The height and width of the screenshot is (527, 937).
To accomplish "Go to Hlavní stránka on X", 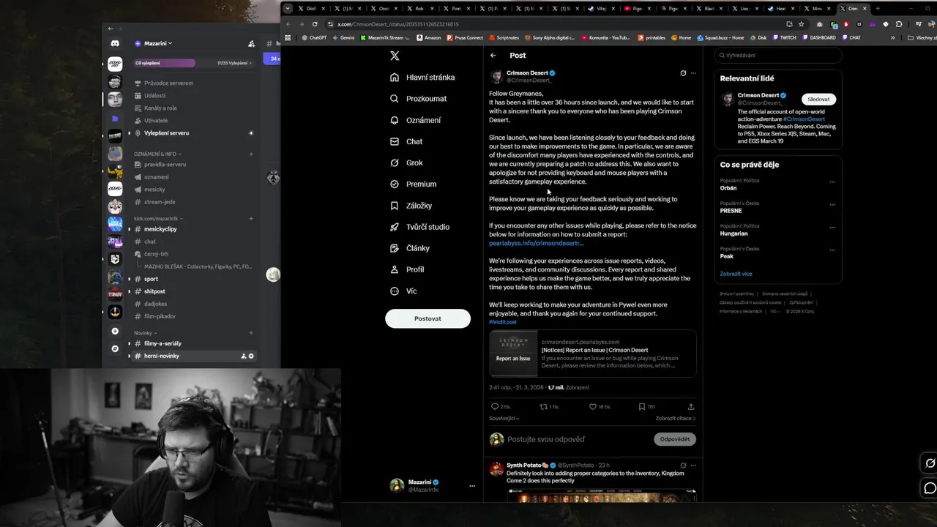I will point(422,78).
